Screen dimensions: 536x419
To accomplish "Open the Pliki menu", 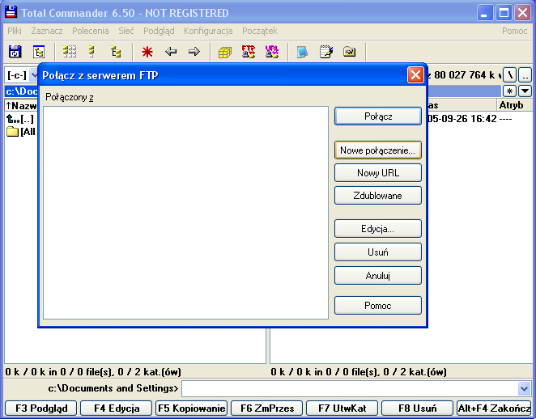I will click(15, 31).
